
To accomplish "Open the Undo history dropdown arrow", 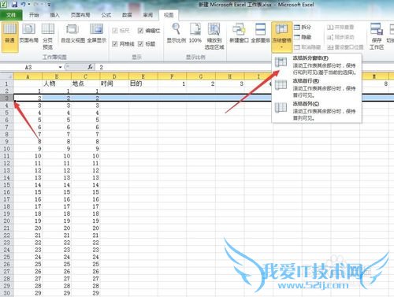I will click(x=28, y=5).
